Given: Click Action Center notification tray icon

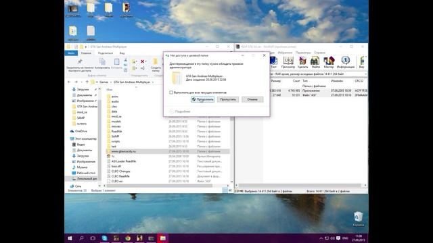Looking at the screenshot, I should 338,238.
